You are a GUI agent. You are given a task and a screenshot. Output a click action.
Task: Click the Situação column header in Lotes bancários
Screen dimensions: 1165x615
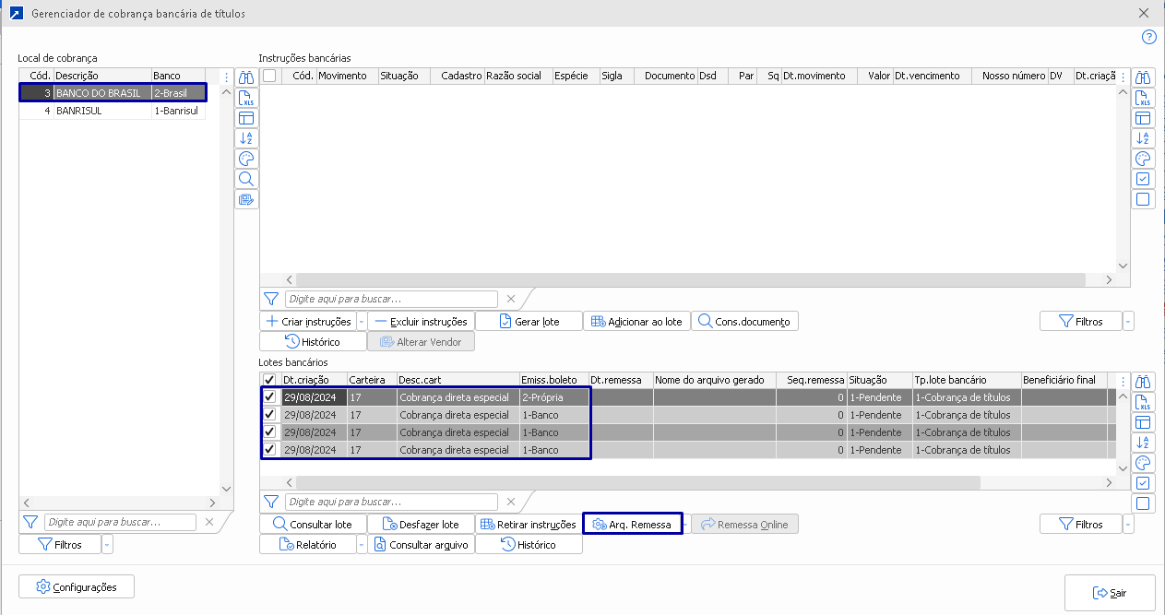878,379
